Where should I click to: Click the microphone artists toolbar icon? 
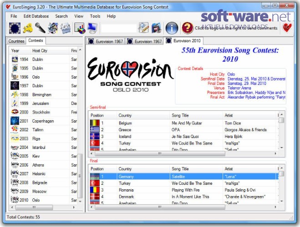pos(40,28)
